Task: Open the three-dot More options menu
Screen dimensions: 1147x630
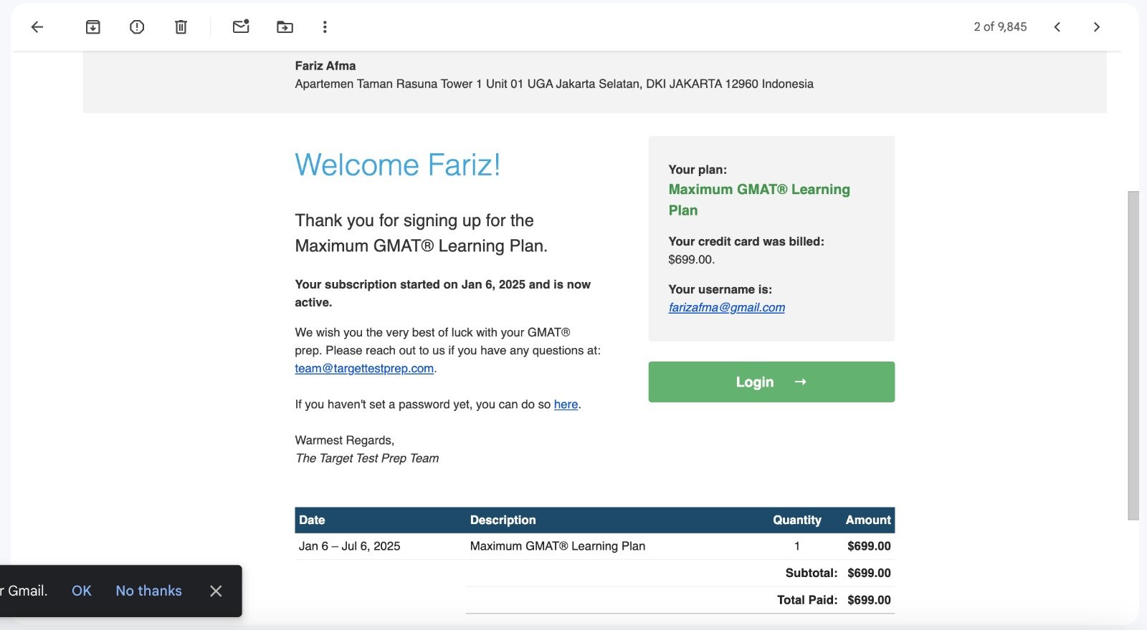Action: (x=325, y=27)
